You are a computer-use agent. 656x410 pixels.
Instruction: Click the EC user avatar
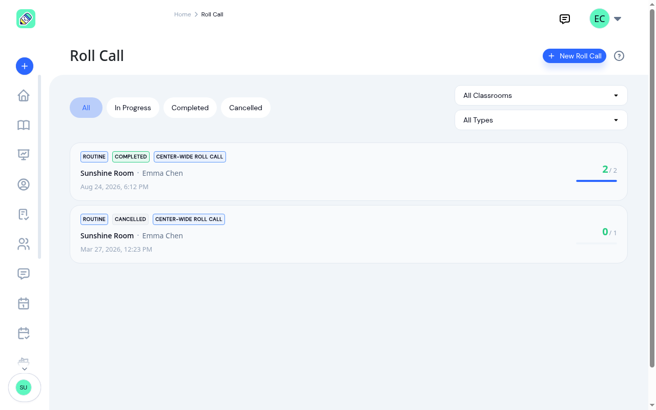(x=600, y=19)
